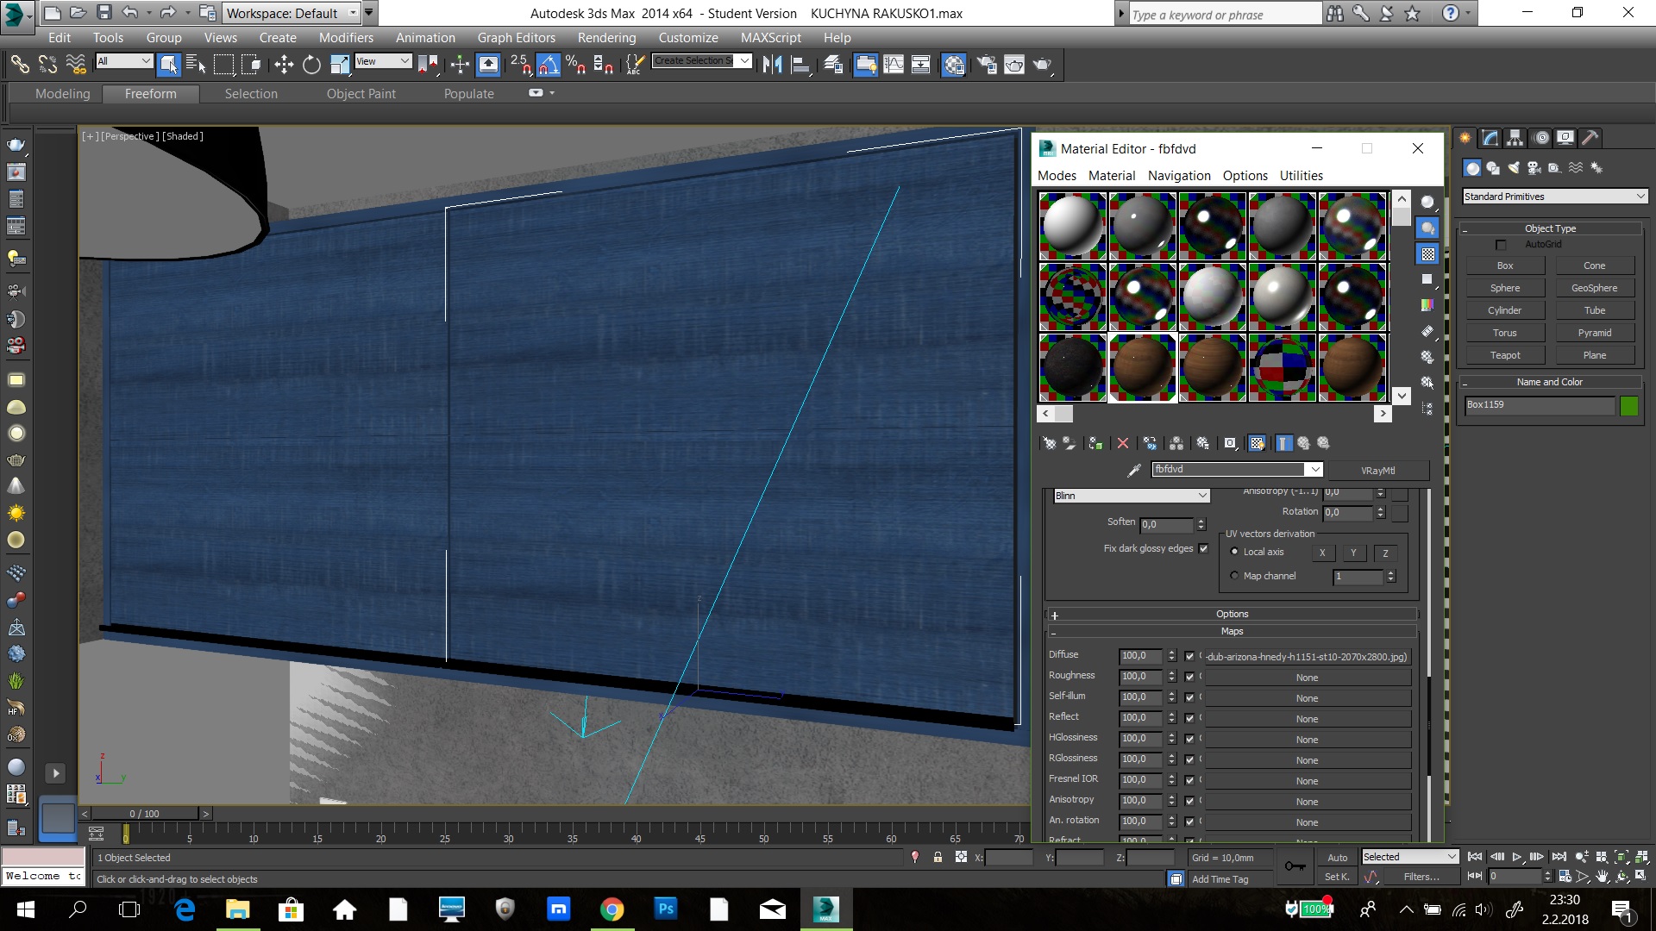Toggle the Angle Snap tool
Viewport: 1656px width, 931px height.
[x=549, y=65]
